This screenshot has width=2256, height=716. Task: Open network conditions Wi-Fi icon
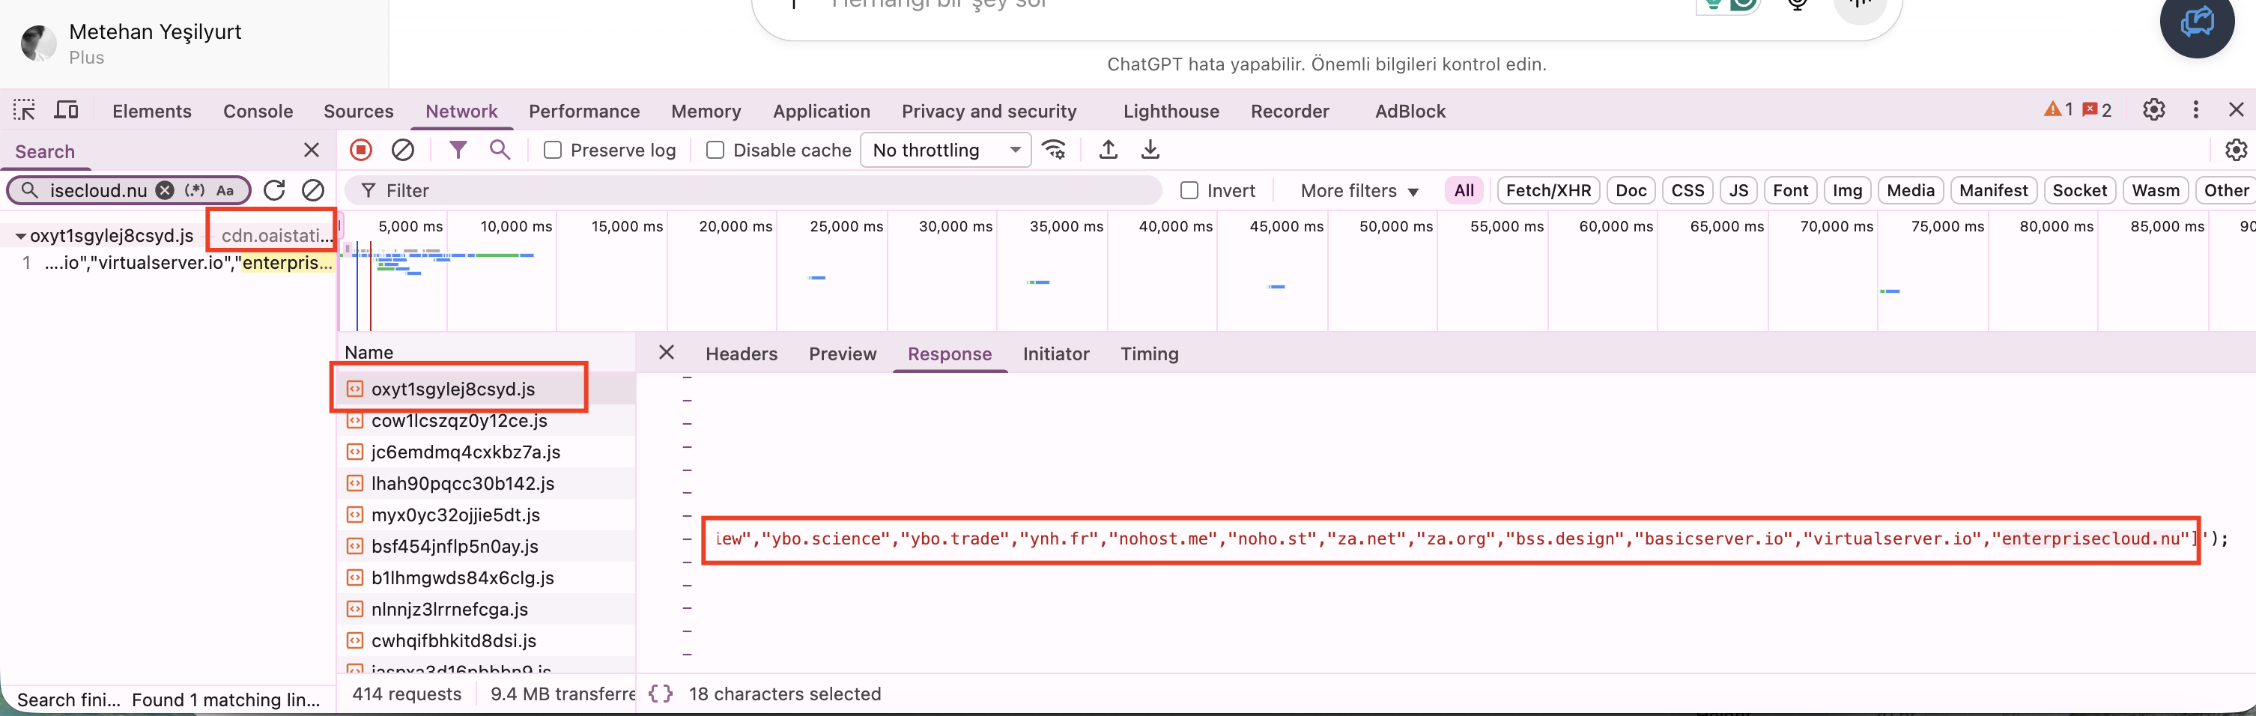[1055, 150]
